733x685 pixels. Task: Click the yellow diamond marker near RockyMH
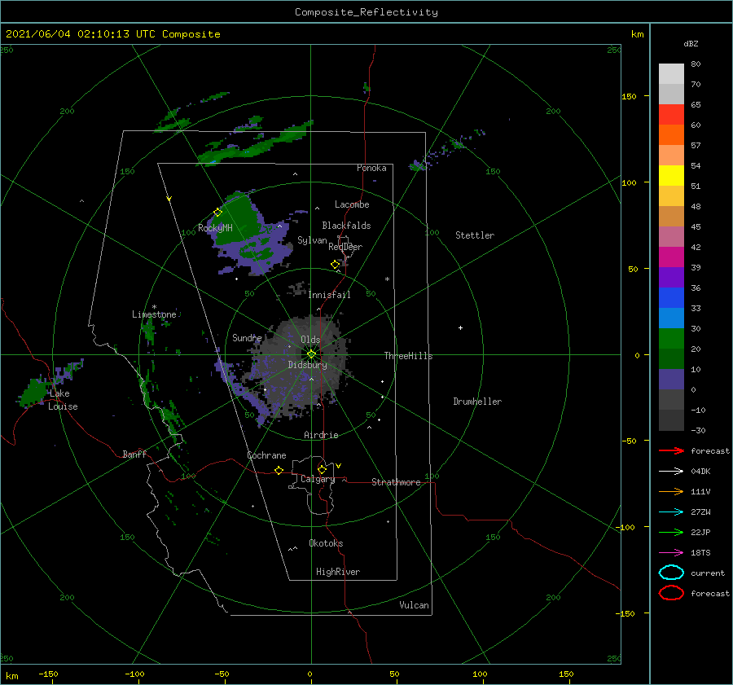pos(217,213)
